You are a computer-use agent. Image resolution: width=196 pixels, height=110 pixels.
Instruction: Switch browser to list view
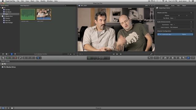tap(15, 54)
